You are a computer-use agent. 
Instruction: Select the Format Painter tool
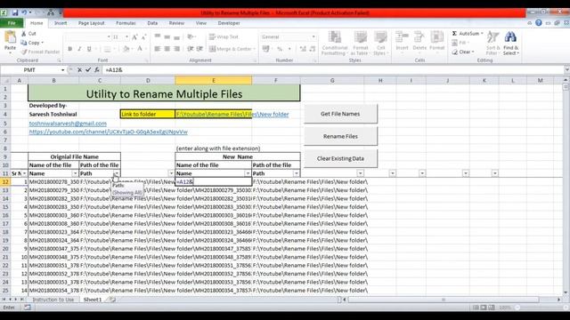point(40,52)
